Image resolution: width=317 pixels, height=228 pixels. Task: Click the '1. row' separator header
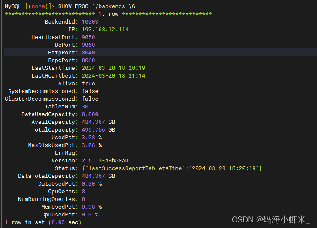pyautogui.click(x=109, y=14)
